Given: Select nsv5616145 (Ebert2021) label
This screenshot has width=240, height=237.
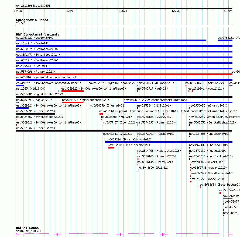Looking at the screenshot, I should pyautogui.click(x=155, y=162).
